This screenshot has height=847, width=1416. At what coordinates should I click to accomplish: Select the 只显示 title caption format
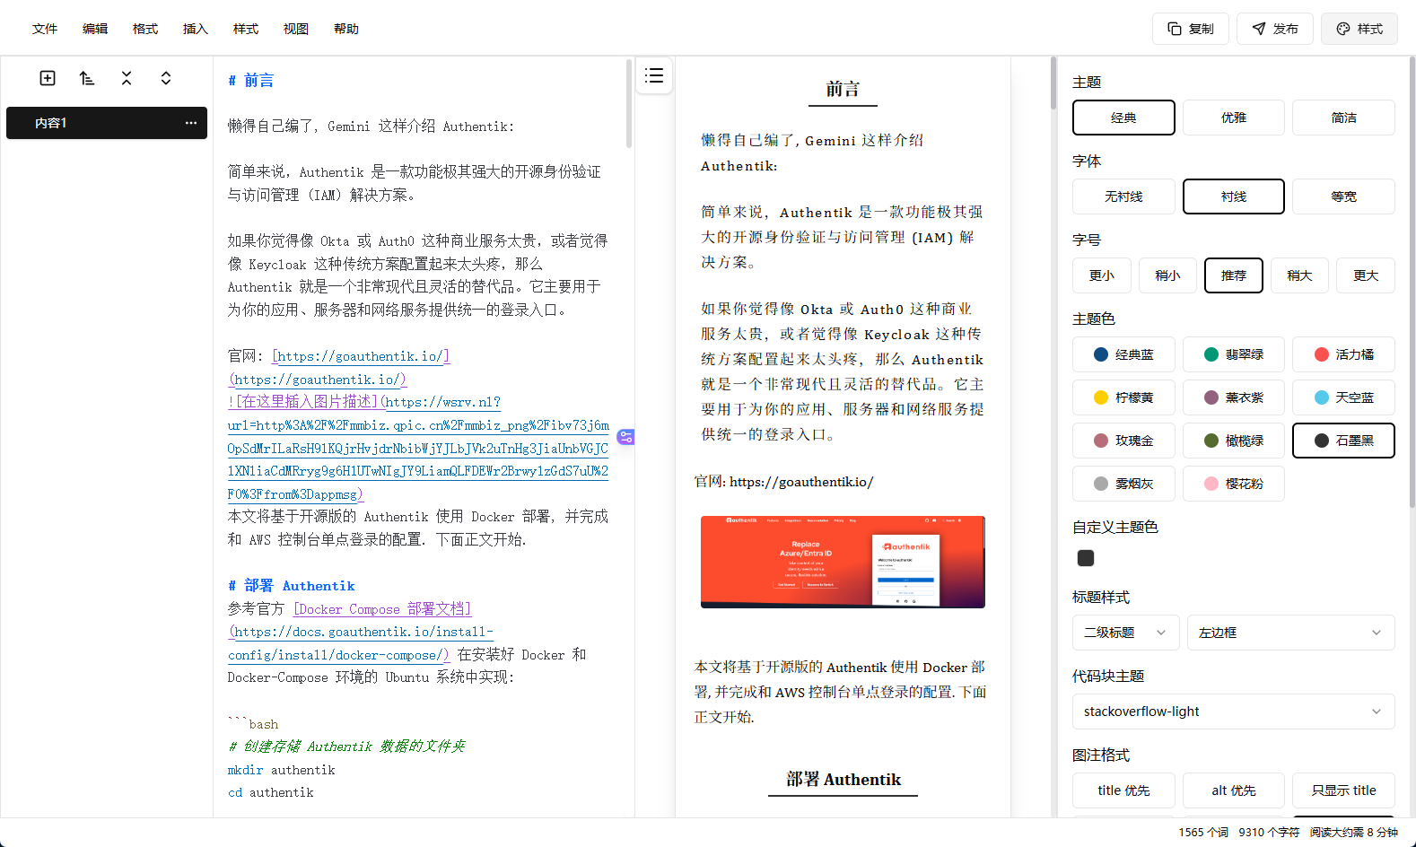click(1343, 790)
